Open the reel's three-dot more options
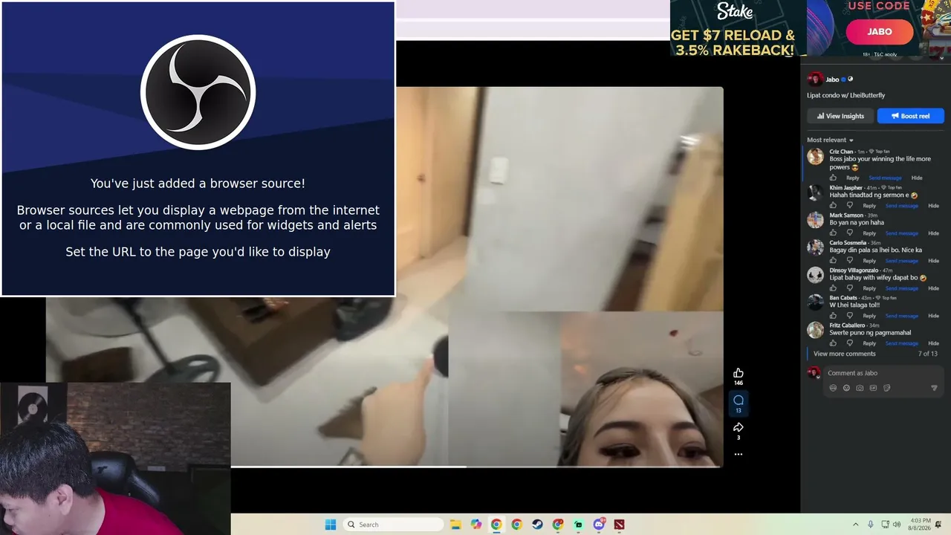The width and height of the screenshot is (951, 535). pyautogui.click(x=738, y=454)
